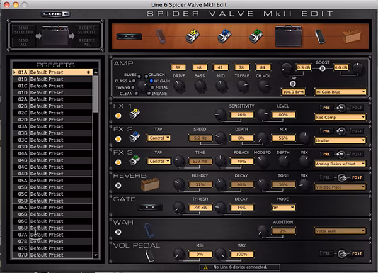
Task: Open the Vetta Wah model dropdown
Action: [x=340, y=231]
